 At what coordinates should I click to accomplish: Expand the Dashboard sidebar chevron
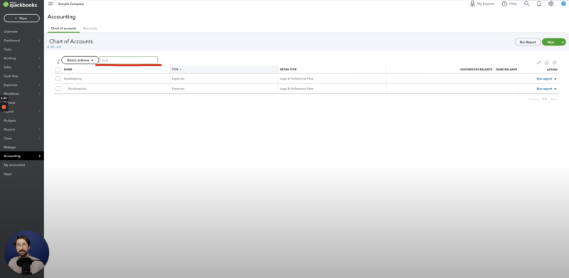coord(40,41)
